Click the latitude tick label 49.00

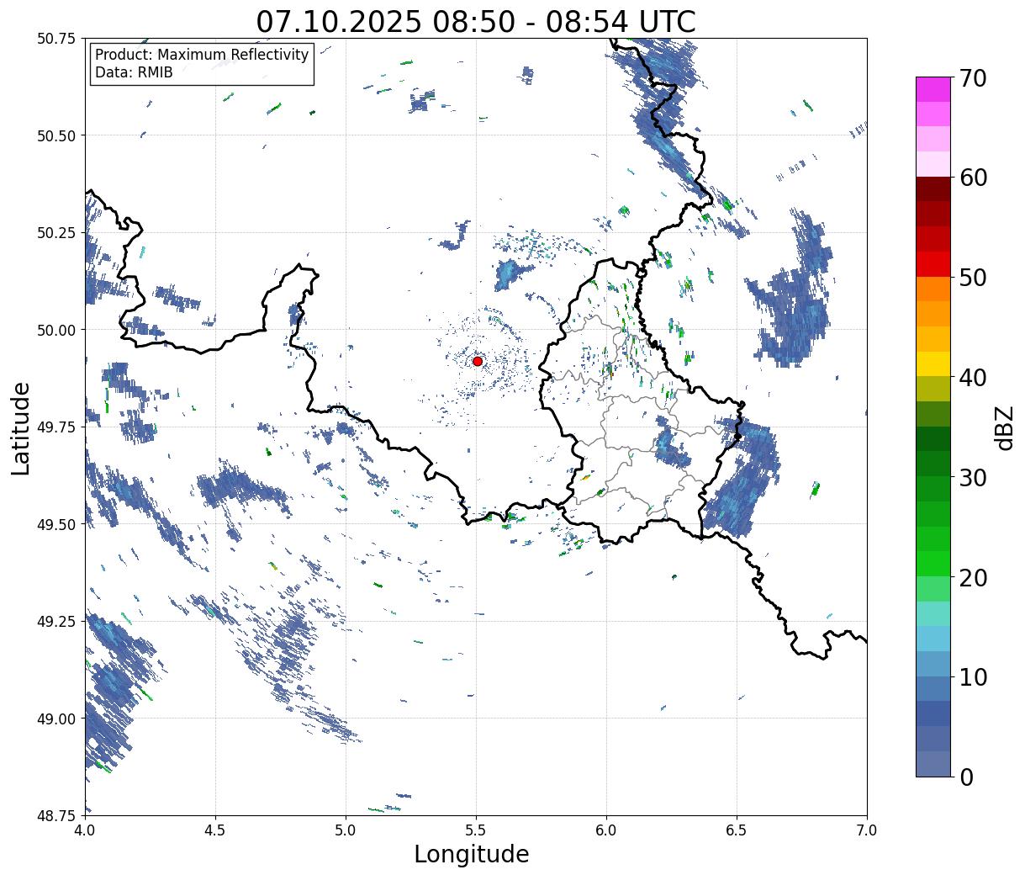tap(56, 719)
